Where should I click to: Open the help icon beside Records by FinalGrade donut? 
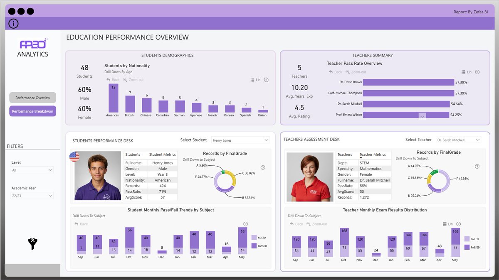(x=262, y=167)
